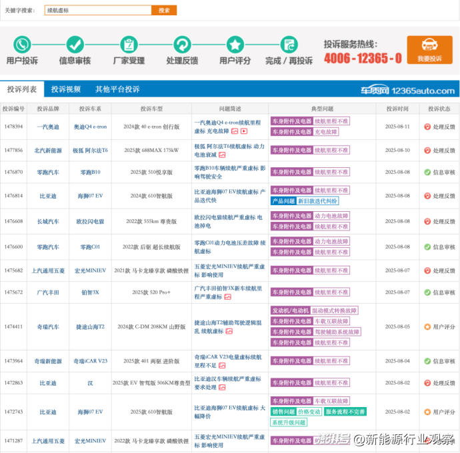Click the 充电故障 tag in row 1478394

click(x=326, y=132)
